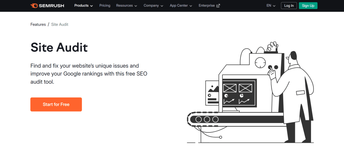This screenshot has width=344, height=161.
Task: Click the external link icon beside Enterprise
Action: [x=218, y=6]
